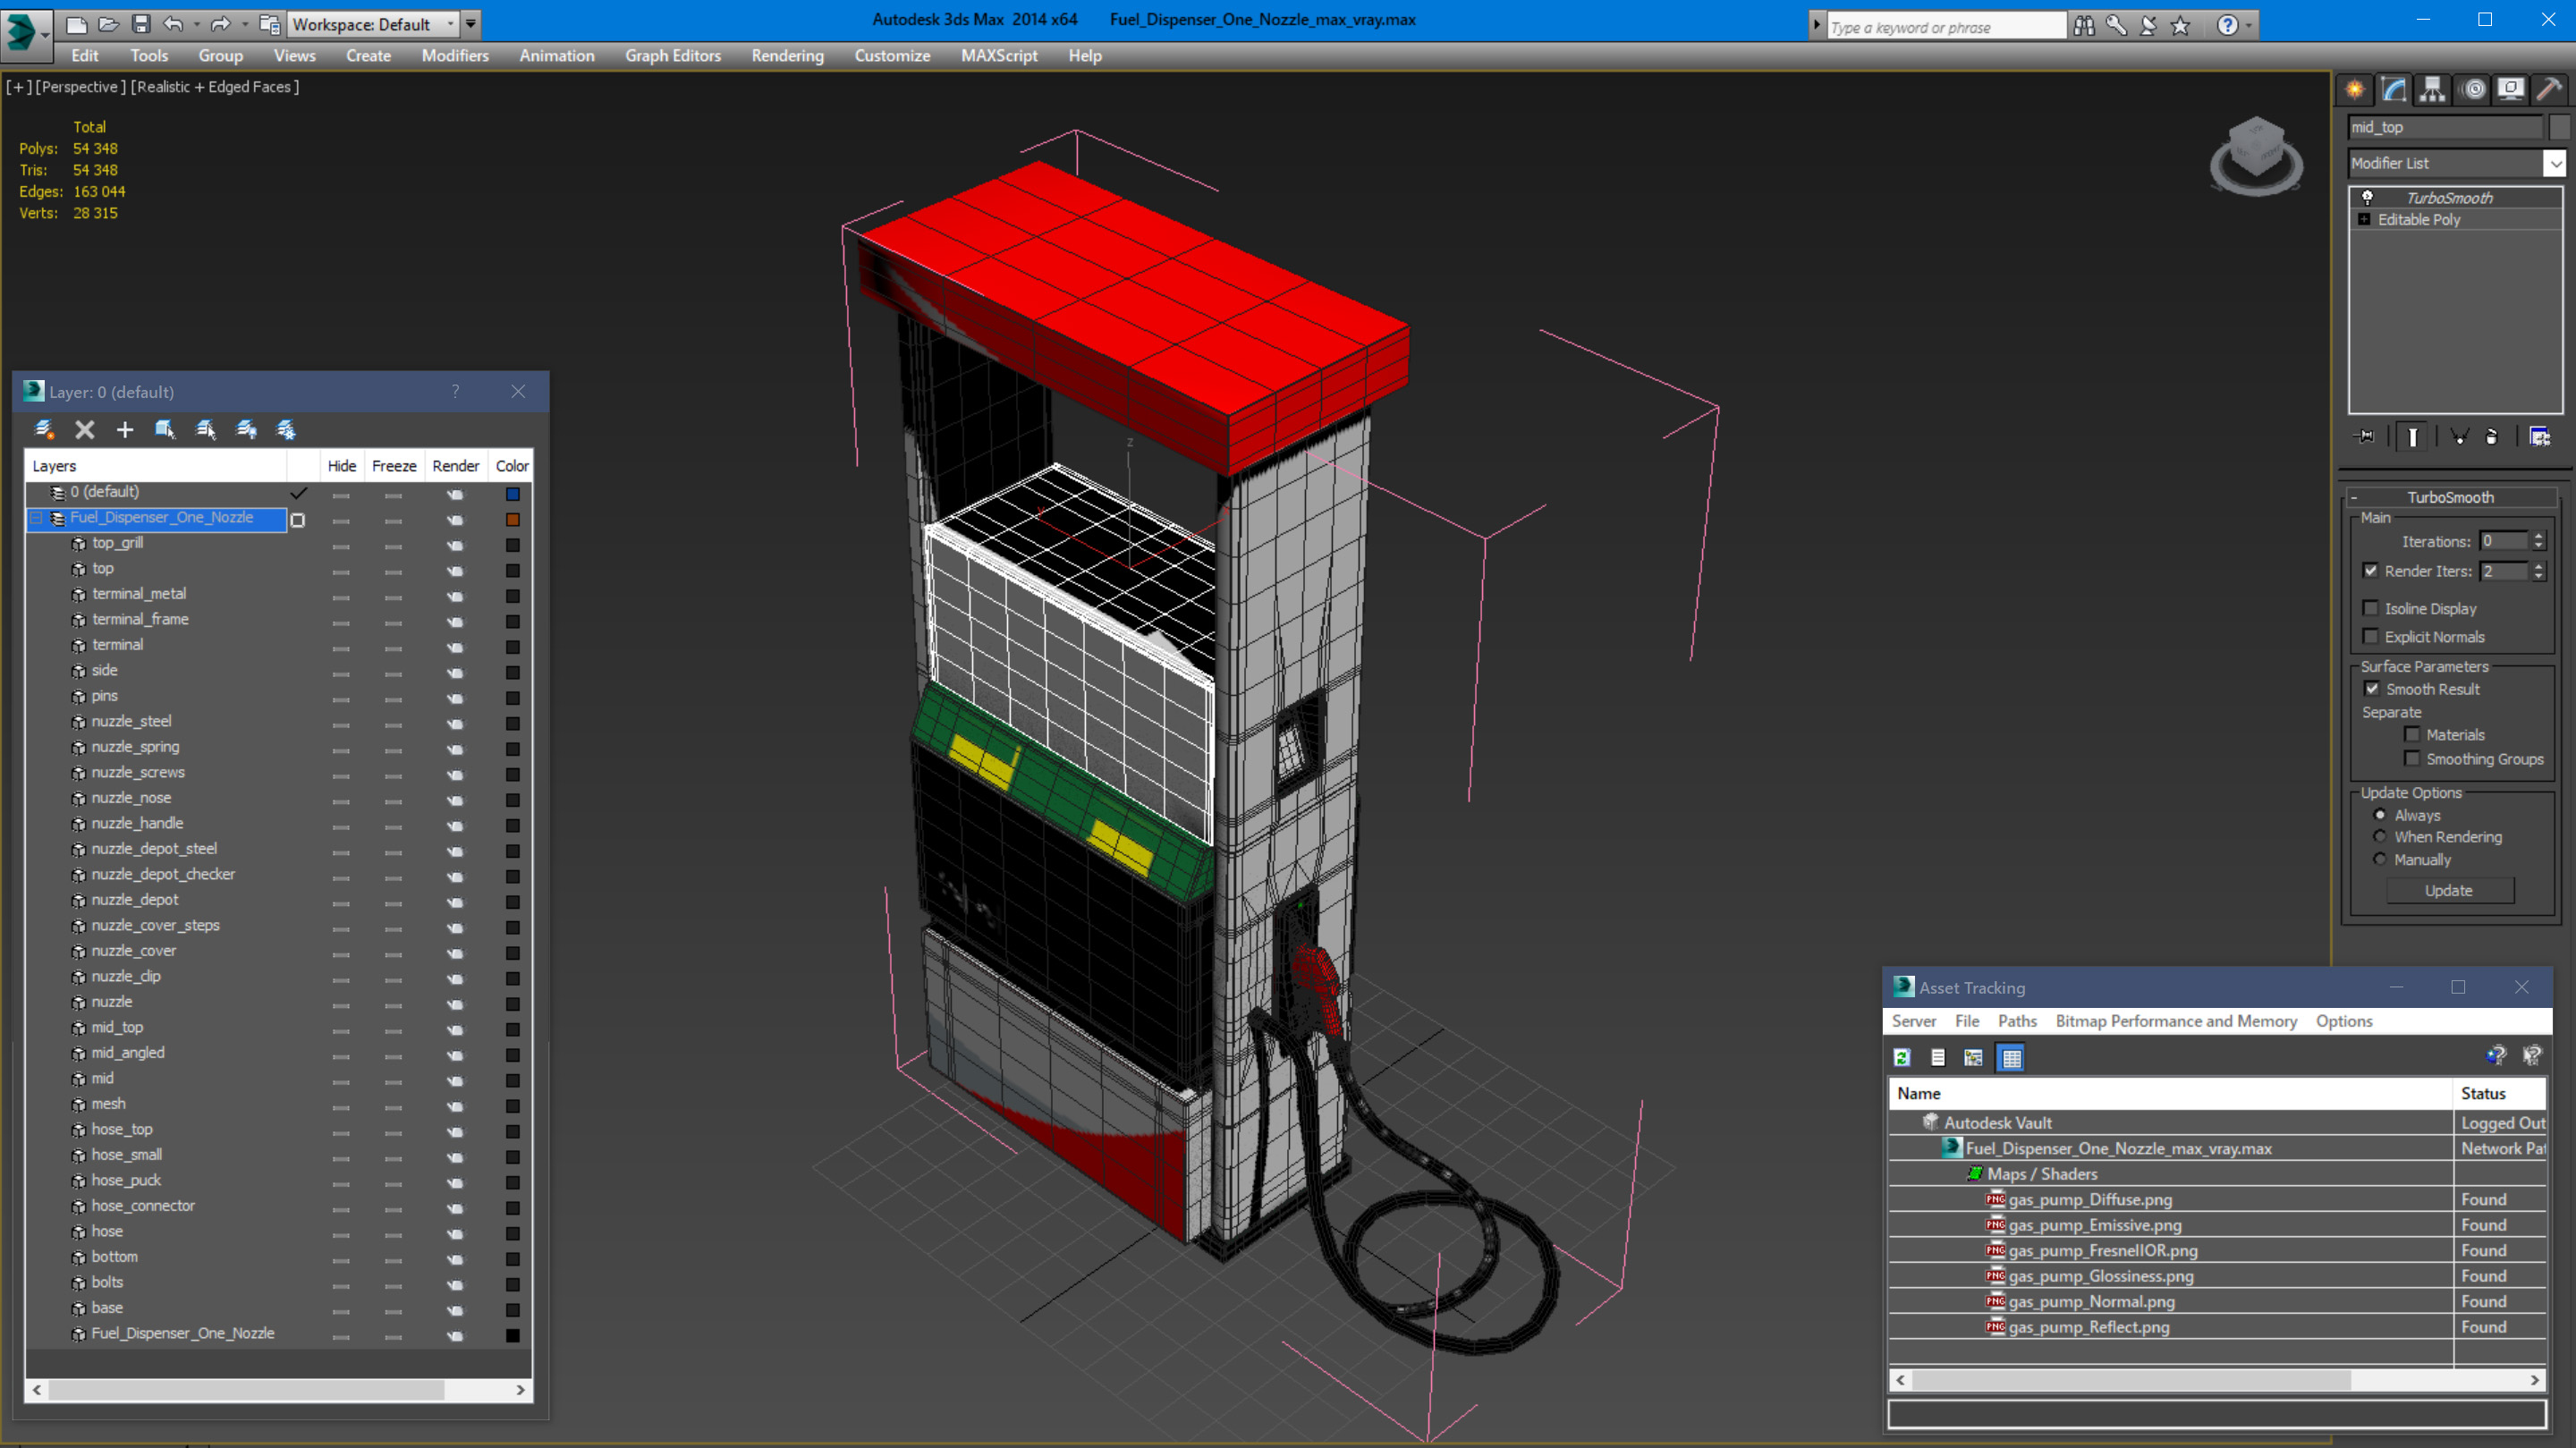Open the Create command panel tab

click(2355, 90)
